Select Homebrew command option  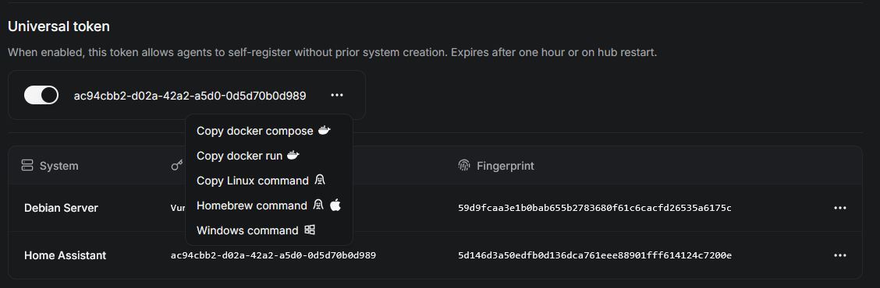[268, 205]
